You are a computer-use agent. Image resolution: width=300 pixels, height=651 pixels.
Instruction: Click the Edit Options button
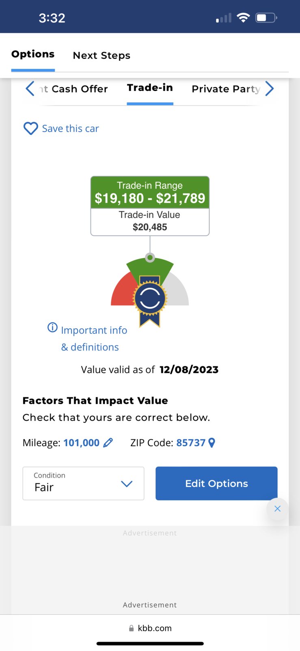(x=216, y=483)
